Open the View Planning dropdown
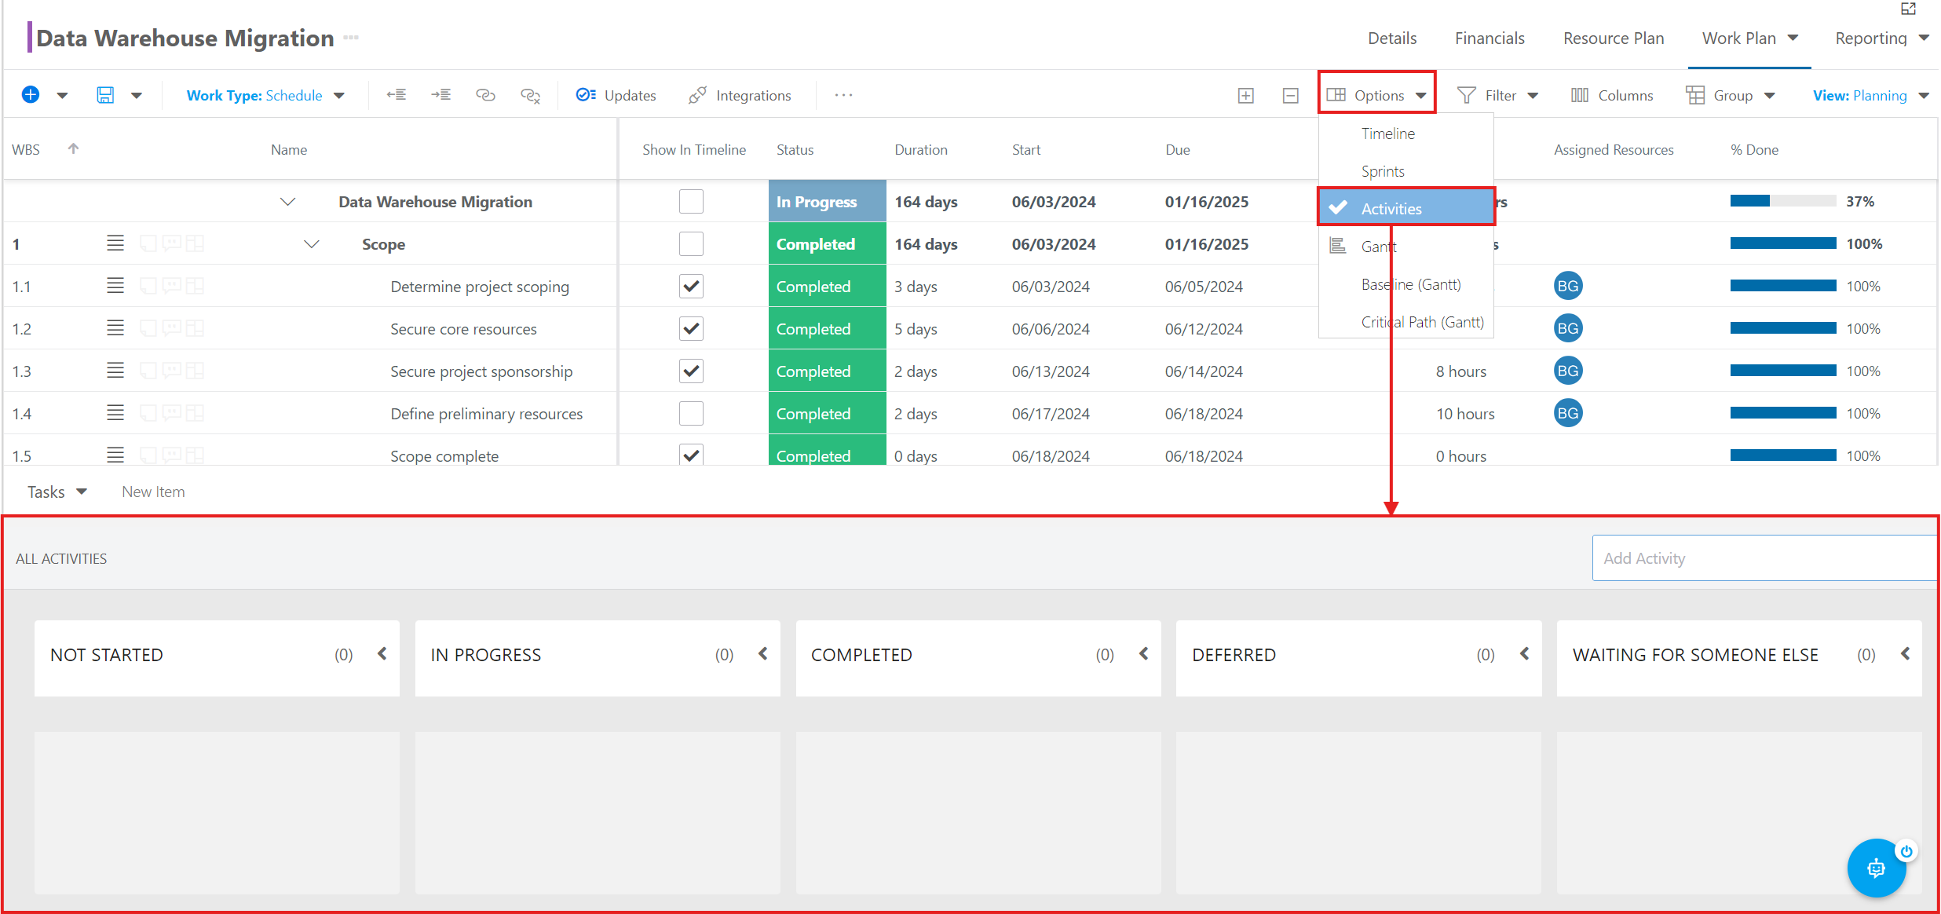Viewport: 1941px width, 914px height. tap(1871, 95)
